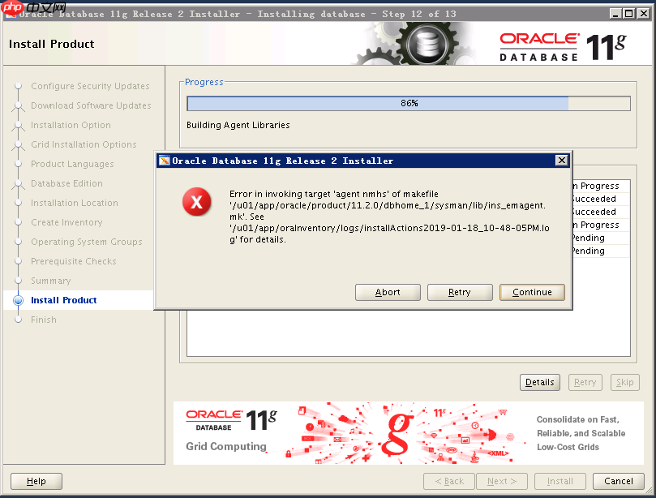This screenshot has width=656, height=498.
Task: Close the error dialog with X button
Action: [x=561, y=161]
